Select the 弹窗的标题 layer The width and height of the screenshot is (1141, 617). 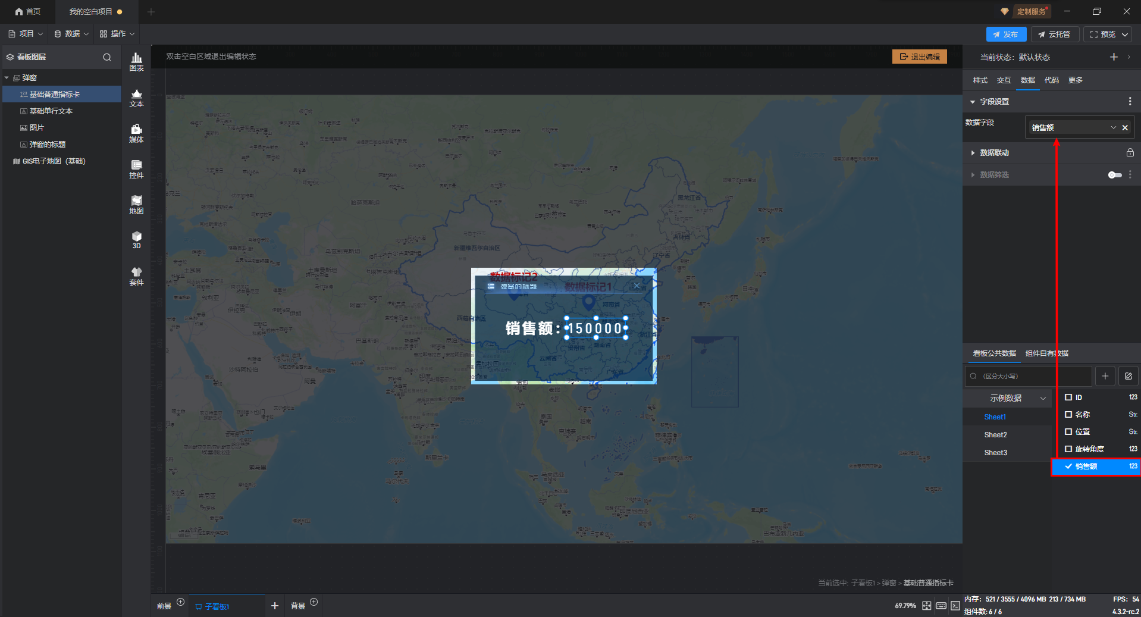(62, 145)
